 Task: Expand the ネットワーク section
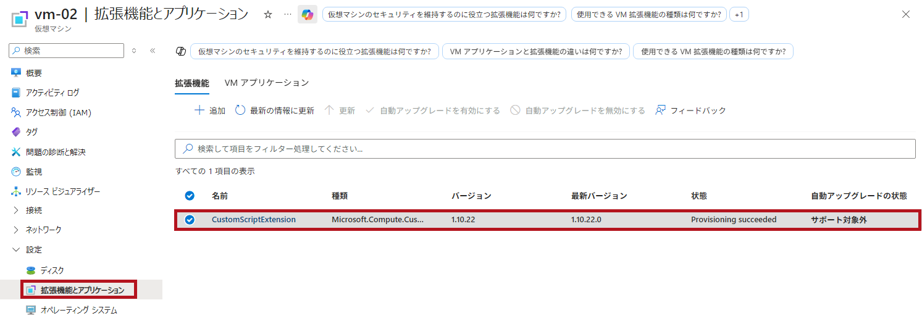tap(16, 230)
